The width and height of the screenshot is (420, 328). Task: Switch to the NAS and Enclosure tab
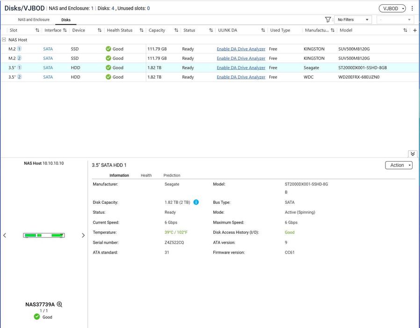point(34,20)
